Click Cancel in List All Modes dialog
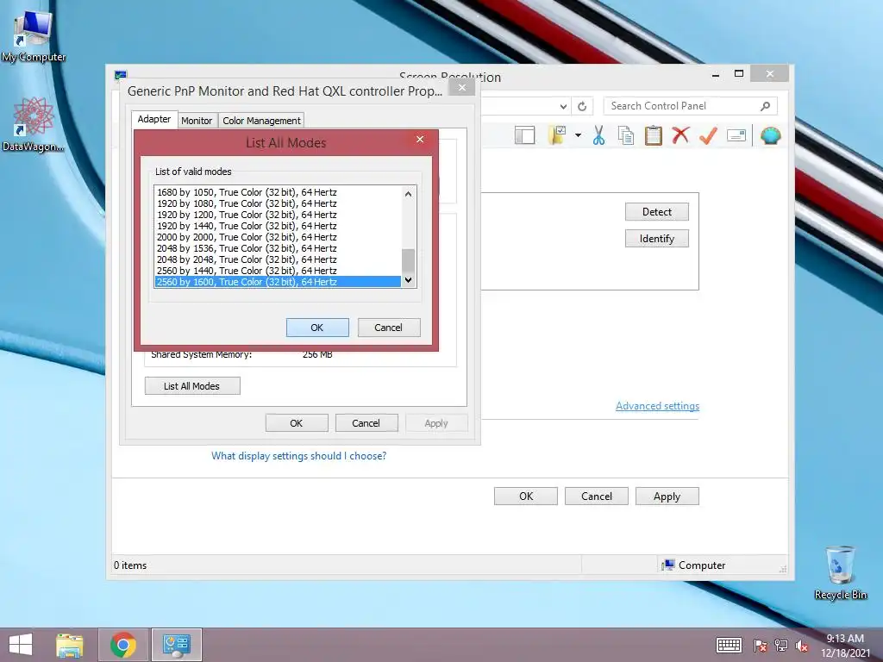Screen dimensions: 883x662 pos(389,328)
